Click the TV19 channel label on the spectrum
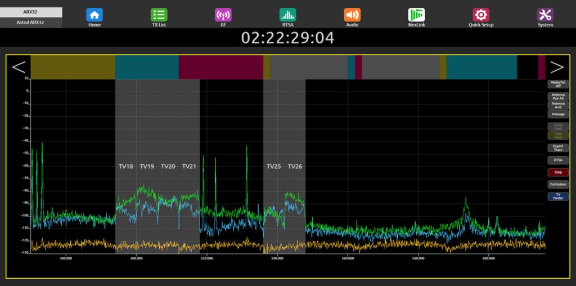576x286 pixels. (x=147, y=166)
